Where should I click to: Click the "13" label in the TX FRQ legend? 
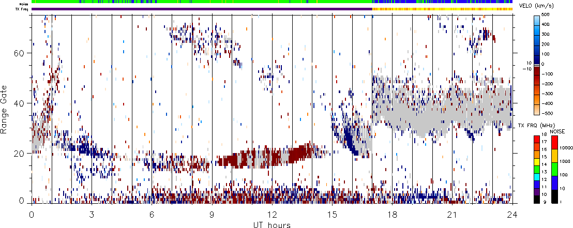pos(545,172)
